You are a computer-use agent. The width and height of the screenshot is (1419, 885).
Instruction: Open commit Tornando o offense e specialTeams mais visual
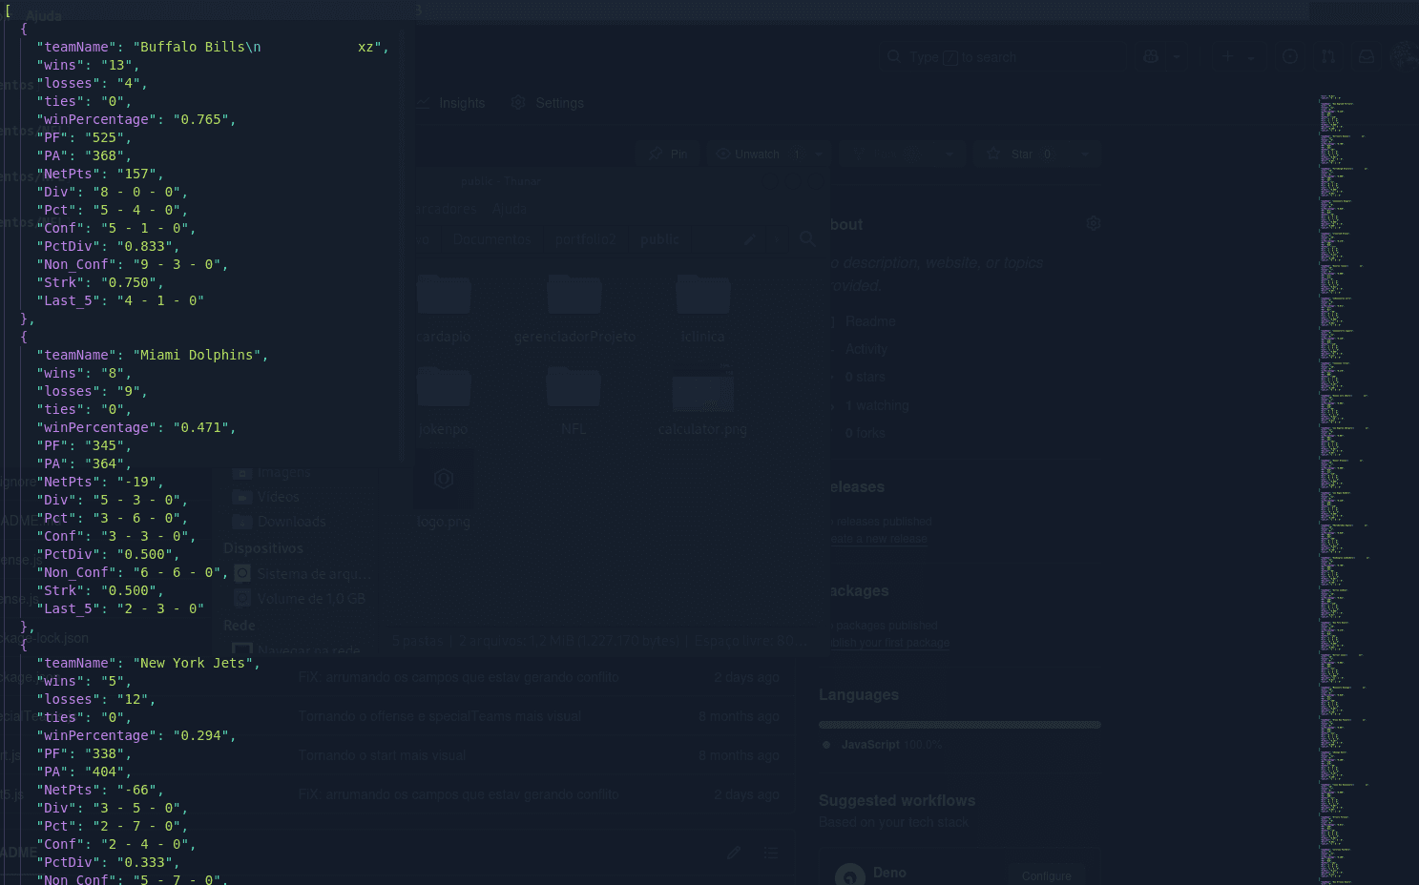tap(440, 716)
